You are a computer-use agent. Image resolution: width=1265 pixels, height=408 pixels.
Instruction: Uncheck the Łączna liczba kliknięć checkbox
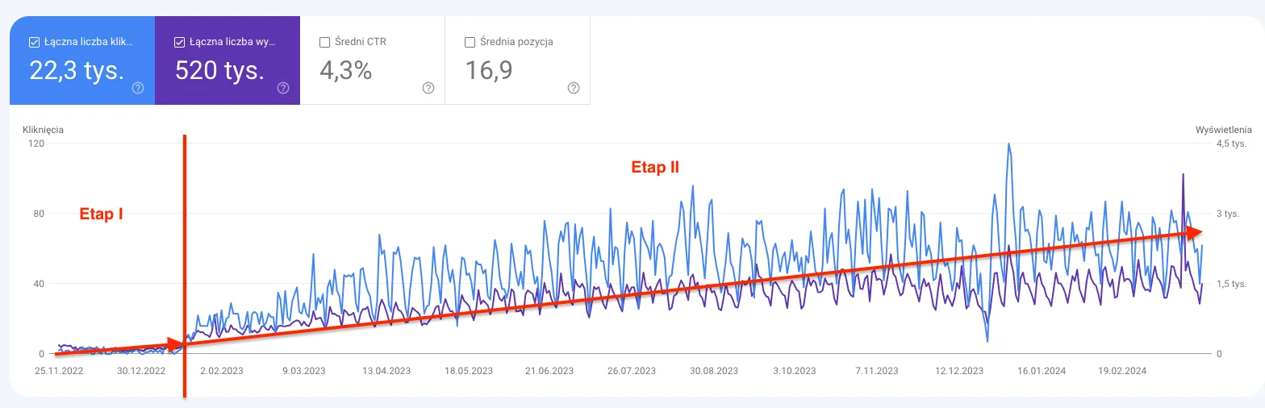coord(33,42)
